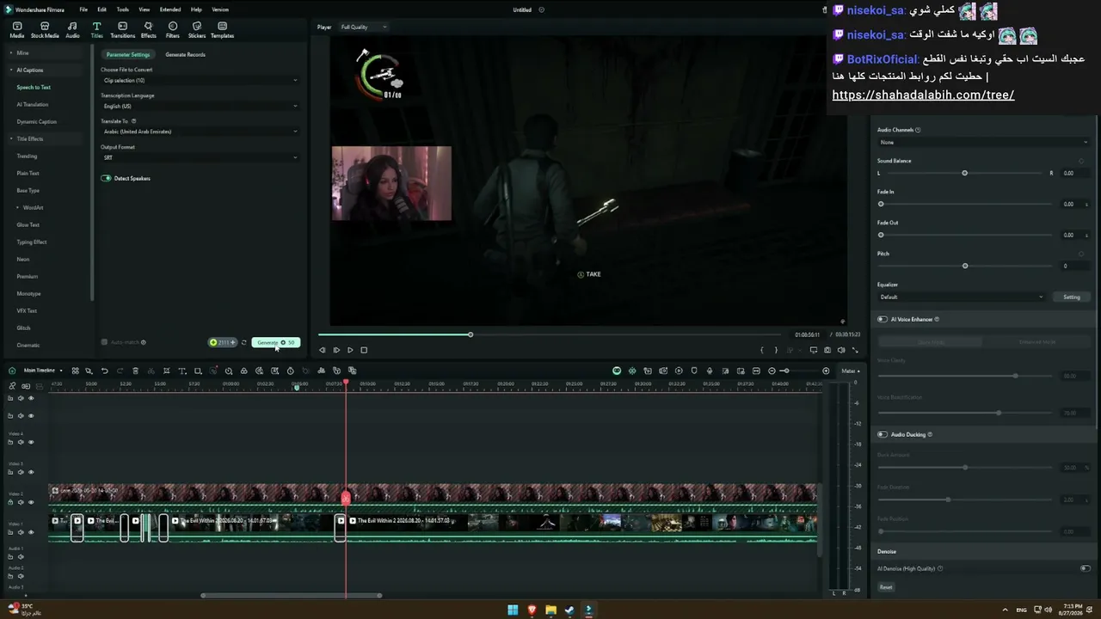Viewport: 1101px width, 619px height.
Task: Click the undo icon in timeline toolbar
Action: pos(104,371)
